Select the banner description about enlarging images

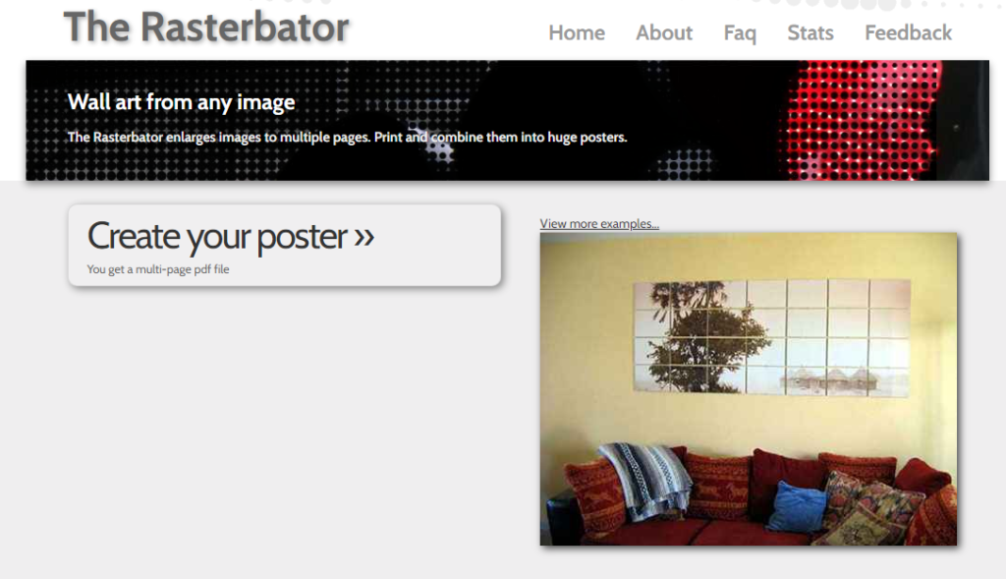[x=347, y=137]
